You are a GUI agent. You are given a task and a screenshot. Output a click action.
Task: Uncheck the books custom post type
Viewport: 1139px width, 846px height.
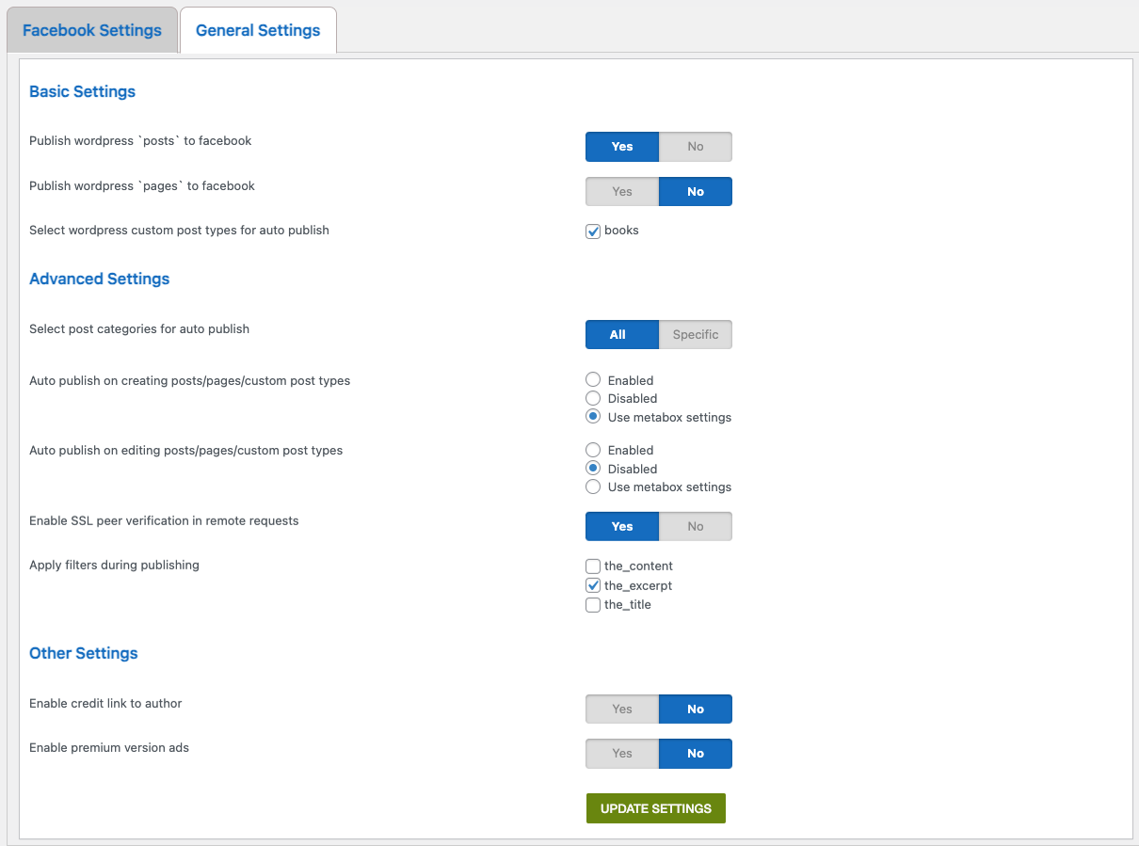tap(593, 231)
